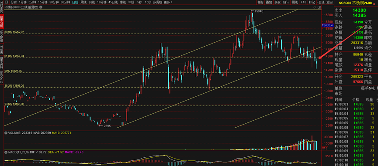Screen dimensions: 378x166
Task: Click the 叠加 overlay tool
Action: pyautogui.click(x=269, y=3)
